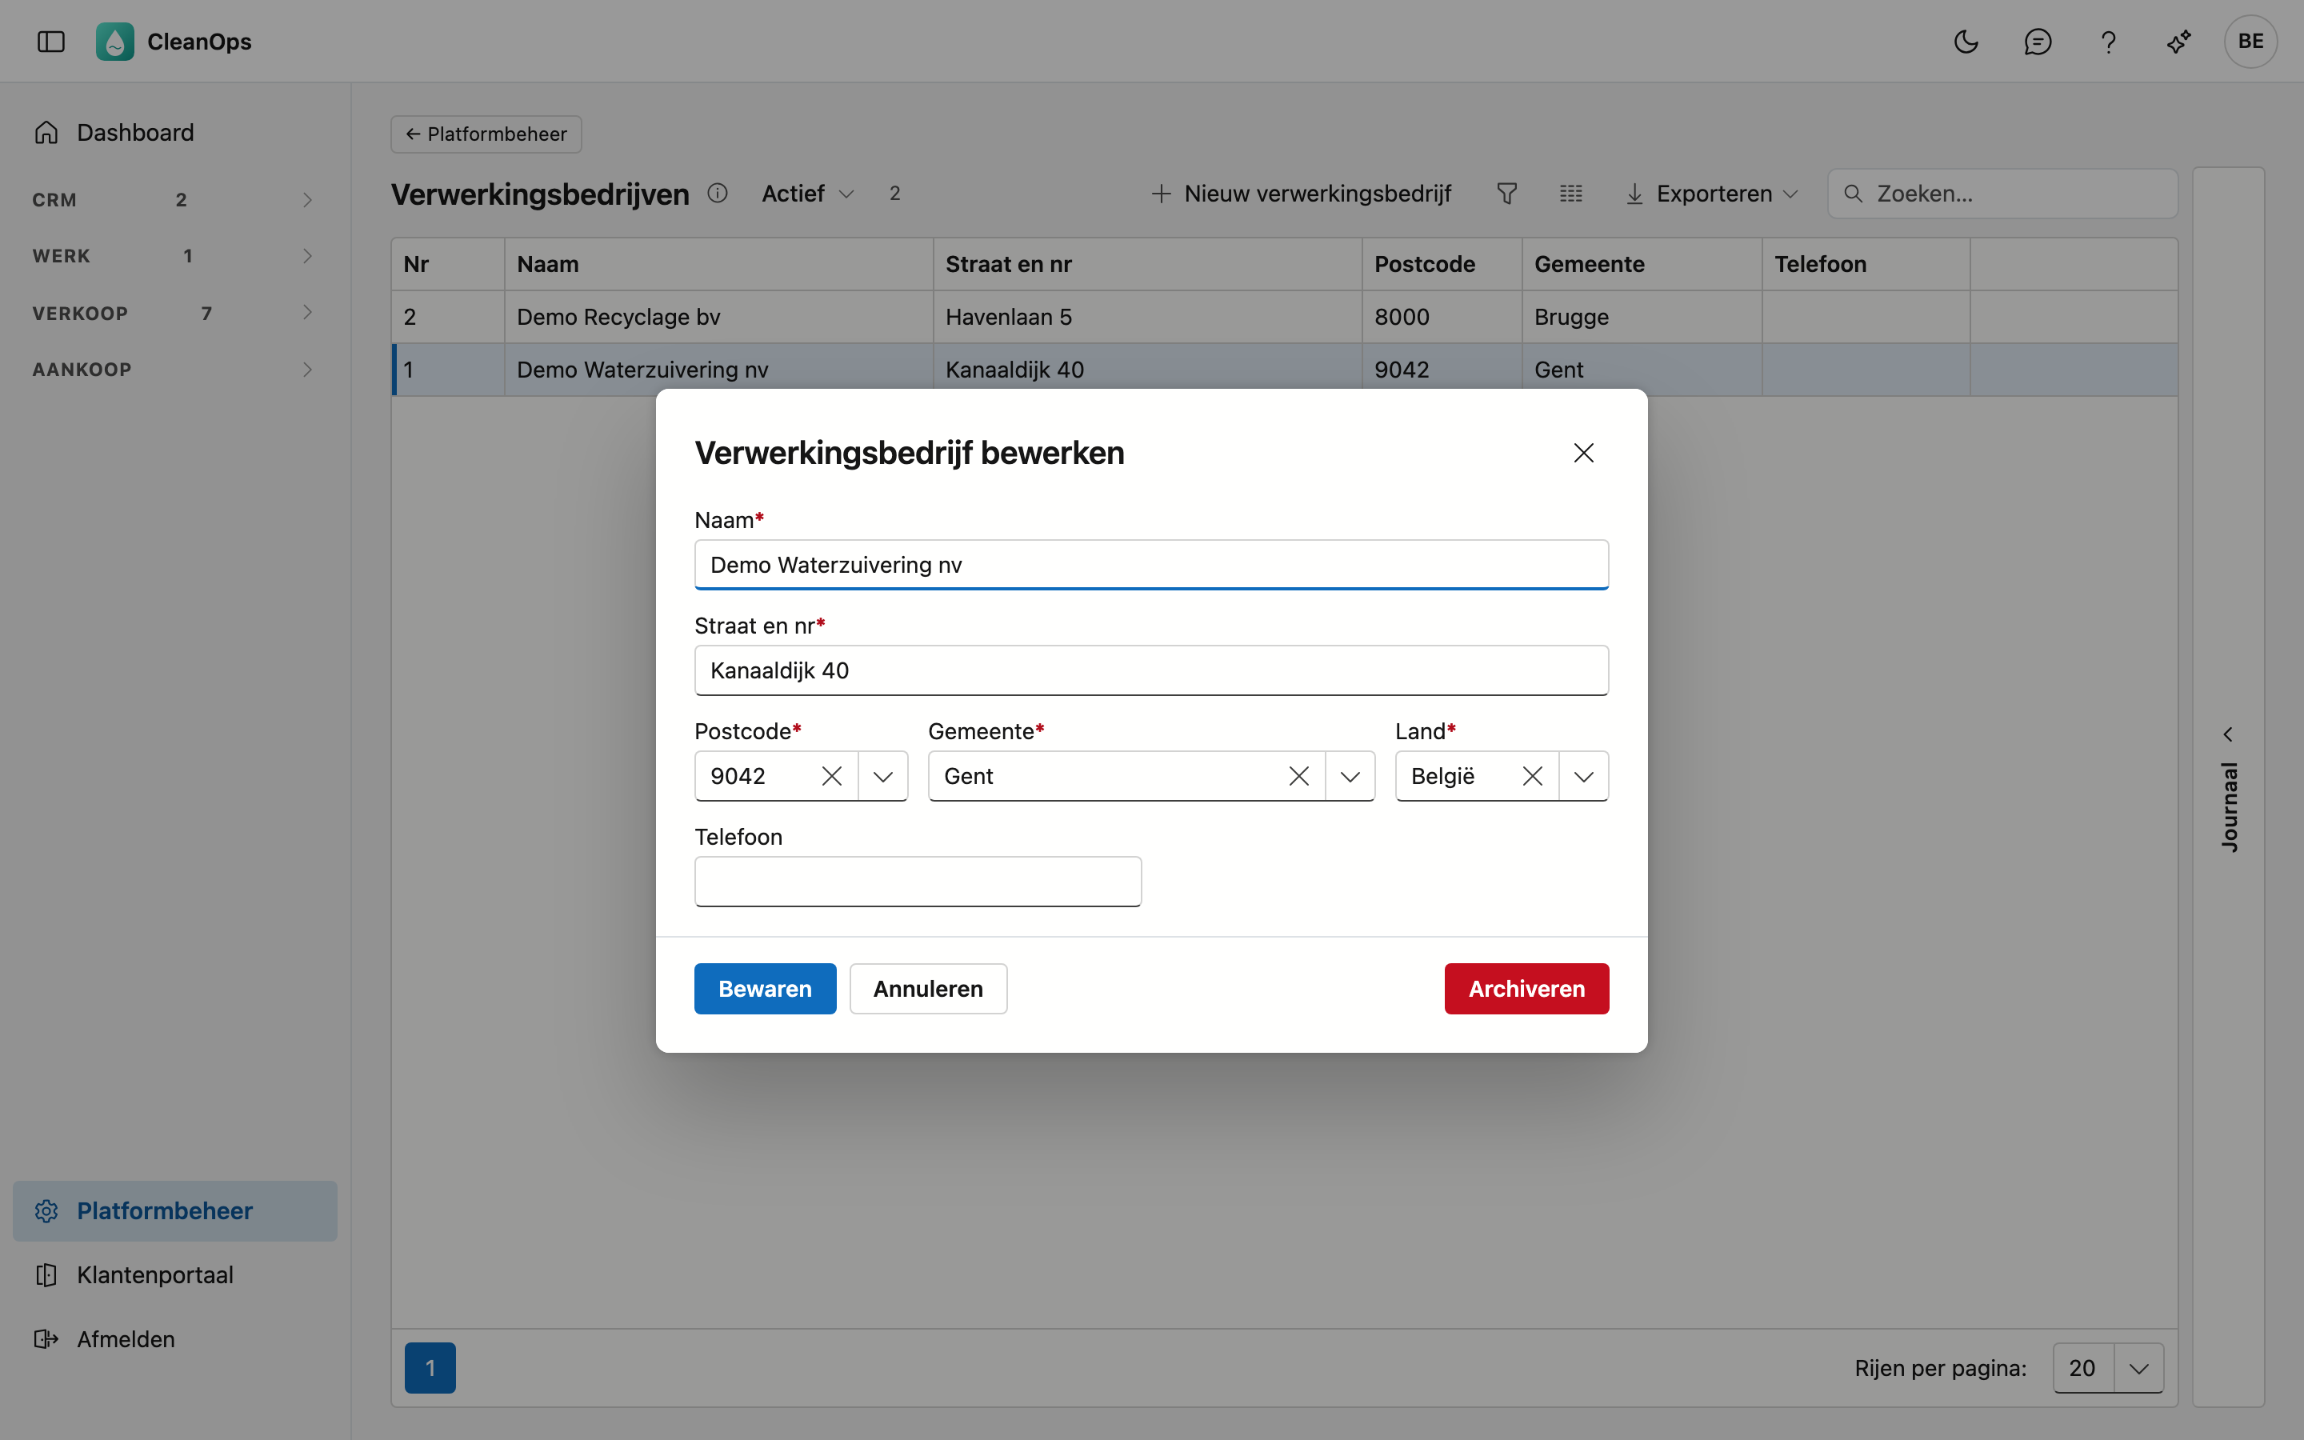The height and width of the screenshot is (1440, 2304).
Task: Open Platformbeheer in sidebar
Action: click(174, 1210)
